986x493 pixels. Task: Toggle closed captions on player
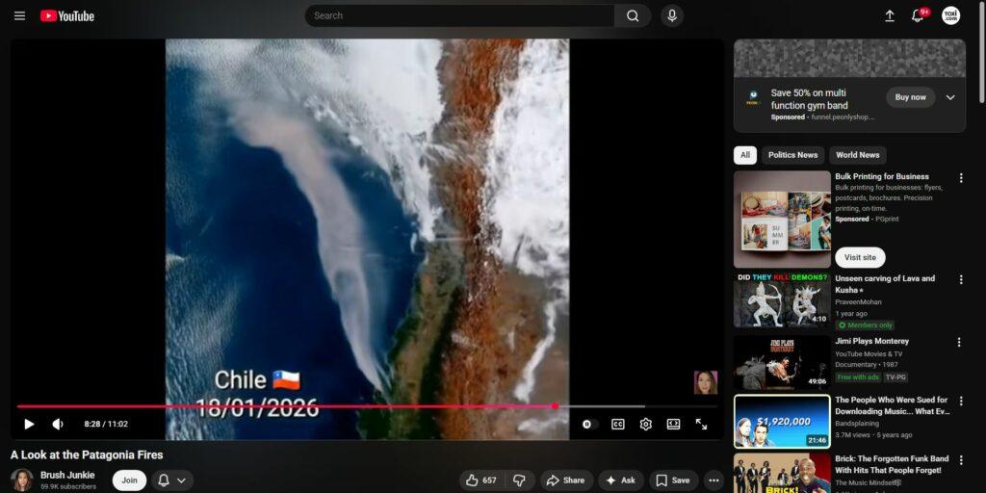(x=617, y=424)
